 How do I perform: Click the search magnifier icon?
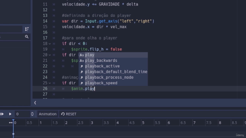(x=27, y=37)
